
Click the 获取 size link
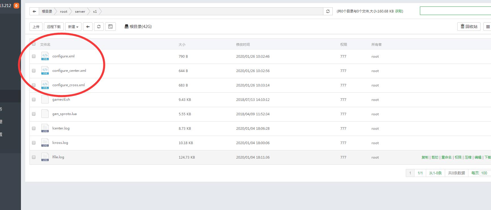399,11
